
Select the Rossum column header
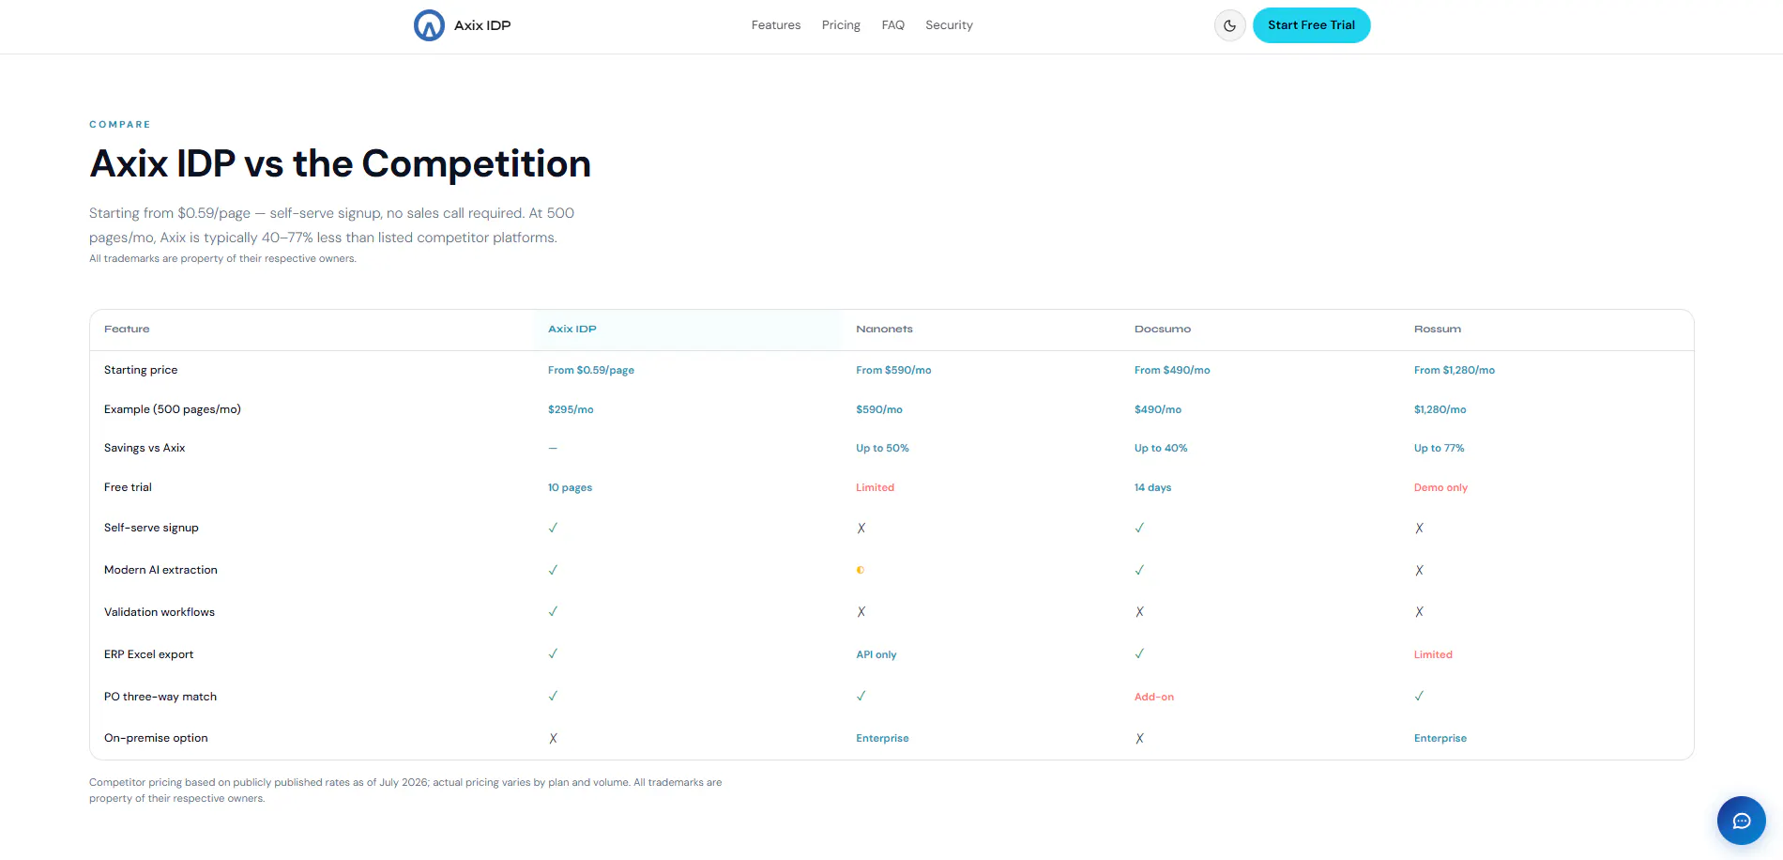coord(1438,330)
